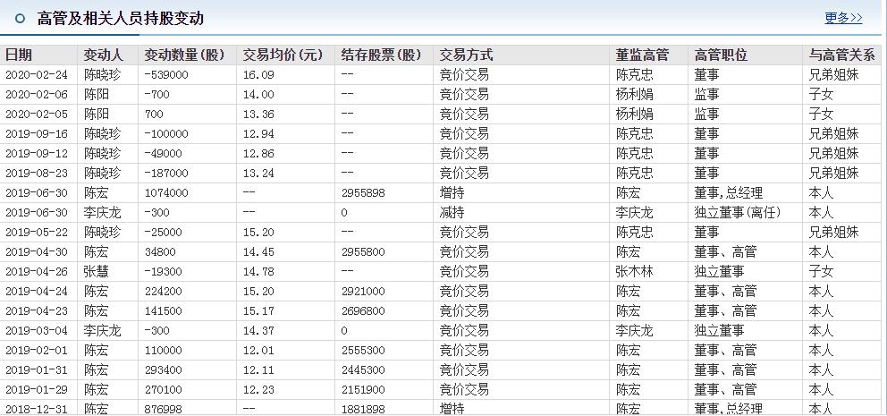Select the date cell 2019-08-23

(x=36, y=174)
